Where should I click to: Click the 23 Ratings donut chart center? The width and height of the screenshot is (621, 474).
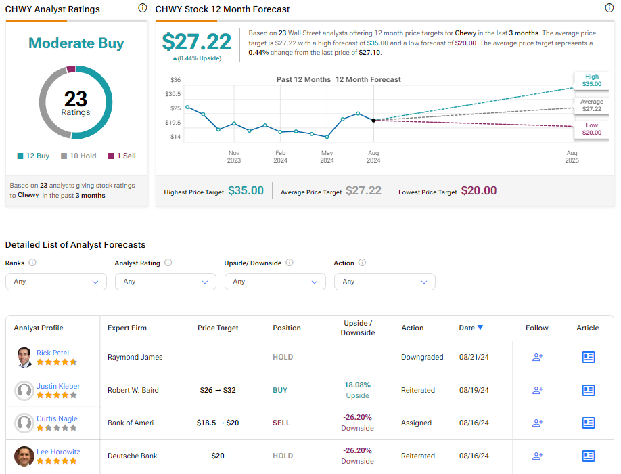click(76, 103)
